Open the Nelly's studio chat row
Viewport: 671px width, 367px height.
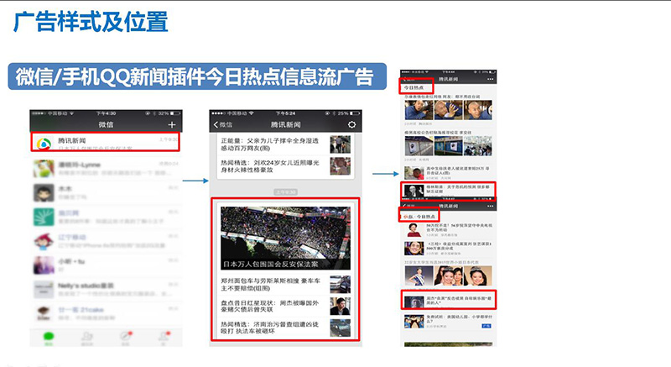(107, 290)
